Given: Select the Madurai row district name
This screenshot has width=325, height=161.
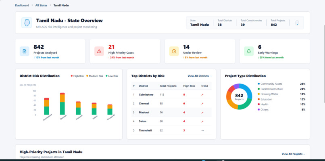Looking at the screenshot, I should click(144, 113).
